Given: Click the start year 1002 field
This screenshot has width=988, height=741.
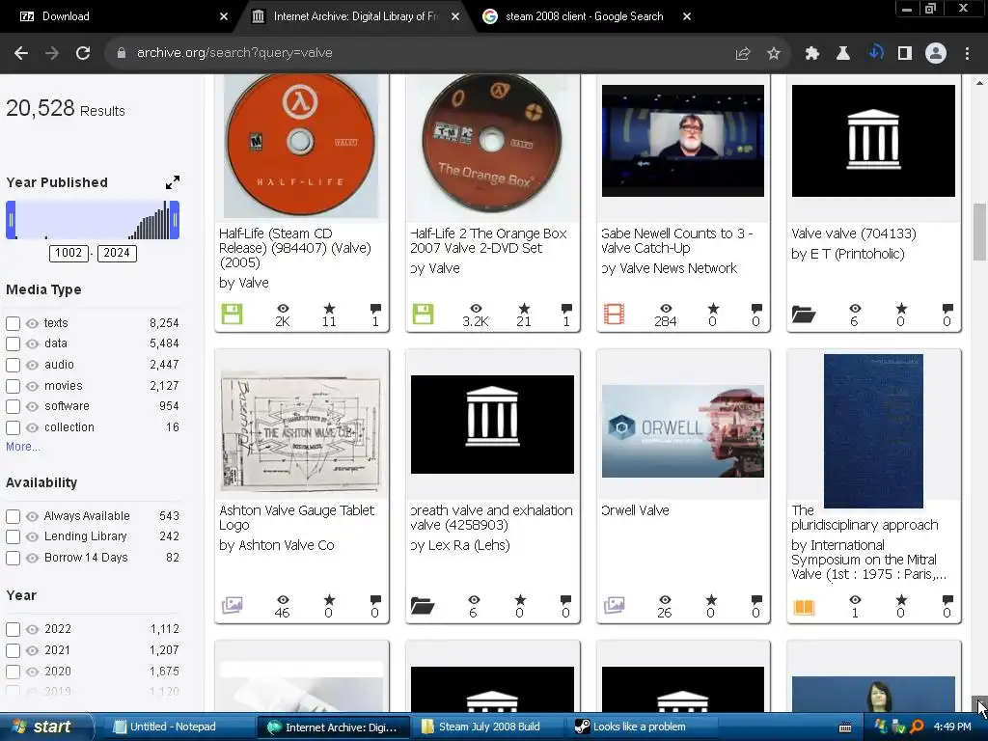Looking at the screenshot, I should [x=69, y=254].
